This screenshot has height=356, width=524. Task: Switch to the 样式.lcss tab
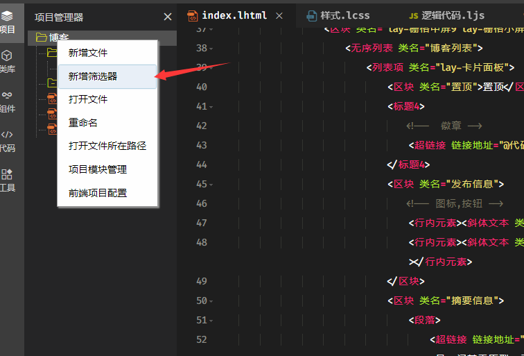coord(344,15)
